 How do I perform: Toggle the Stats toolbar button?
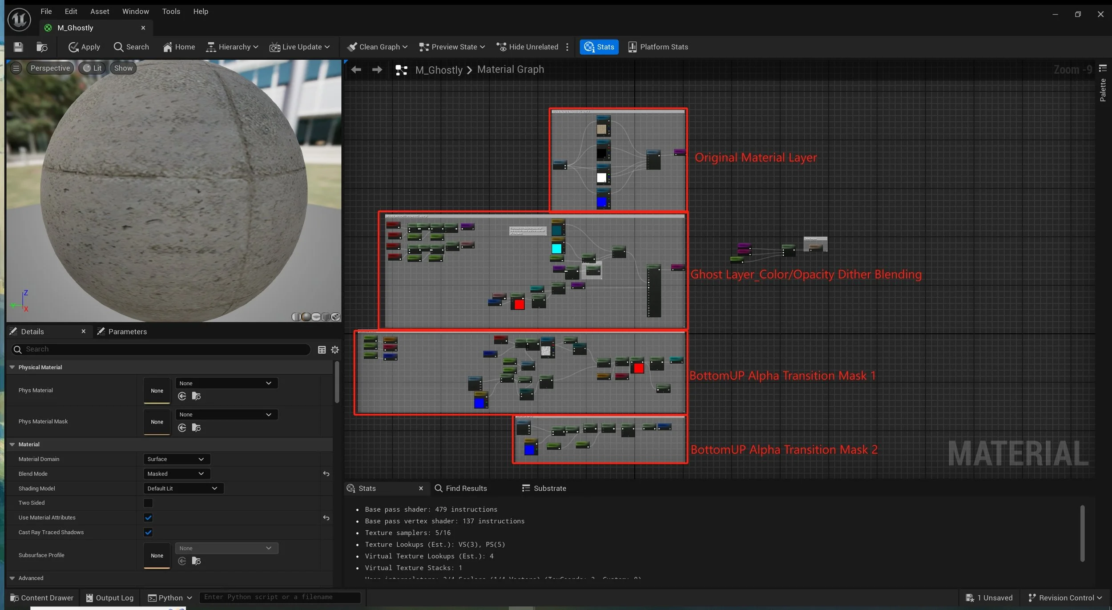point(599,47)
